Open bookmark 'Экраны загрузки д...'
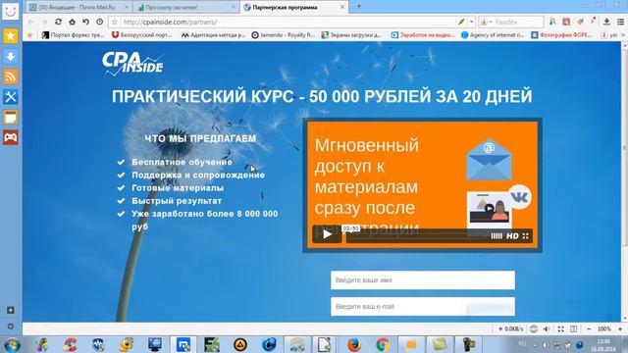The image size is (628, 353). (x=351, y=35)
